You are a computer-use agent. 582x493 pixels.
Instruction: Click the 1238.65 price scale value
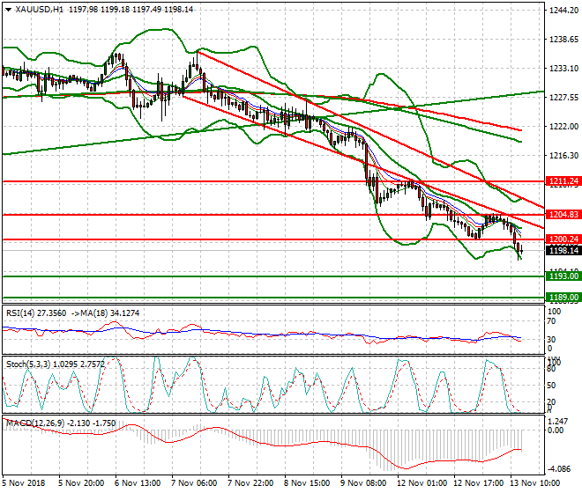pyautogui.click(x=563, y=40)
